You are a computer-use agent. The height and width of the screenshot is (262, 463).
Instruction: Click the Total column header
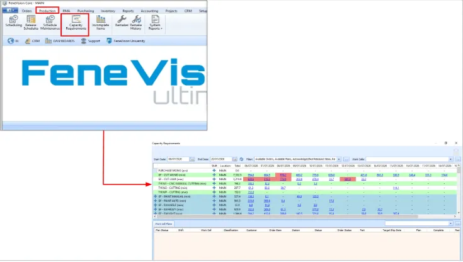tap(237, 166)
